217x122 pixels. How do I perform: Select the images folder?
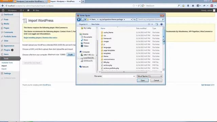pos(106,41)
